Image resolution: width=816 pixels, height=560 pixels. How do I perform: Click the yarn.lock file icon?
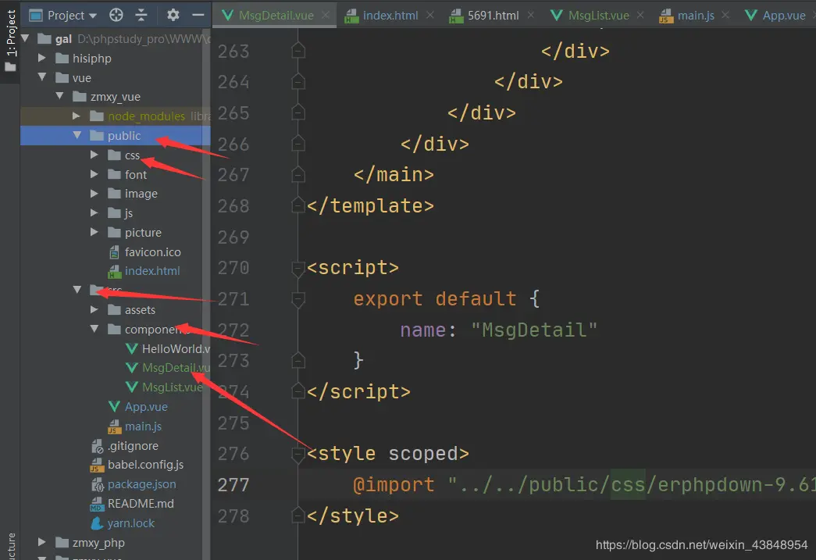(x=97, y=523)
